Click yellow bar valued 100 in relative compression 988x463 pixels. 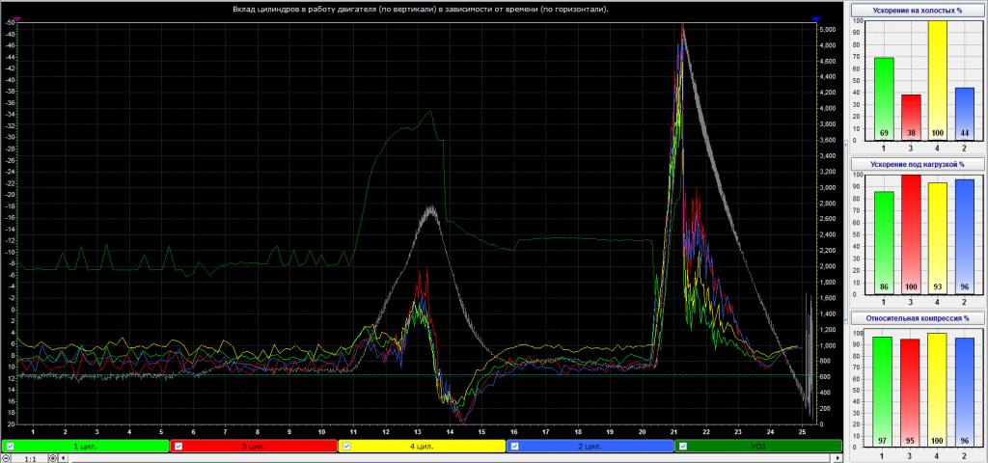[937, 390]
